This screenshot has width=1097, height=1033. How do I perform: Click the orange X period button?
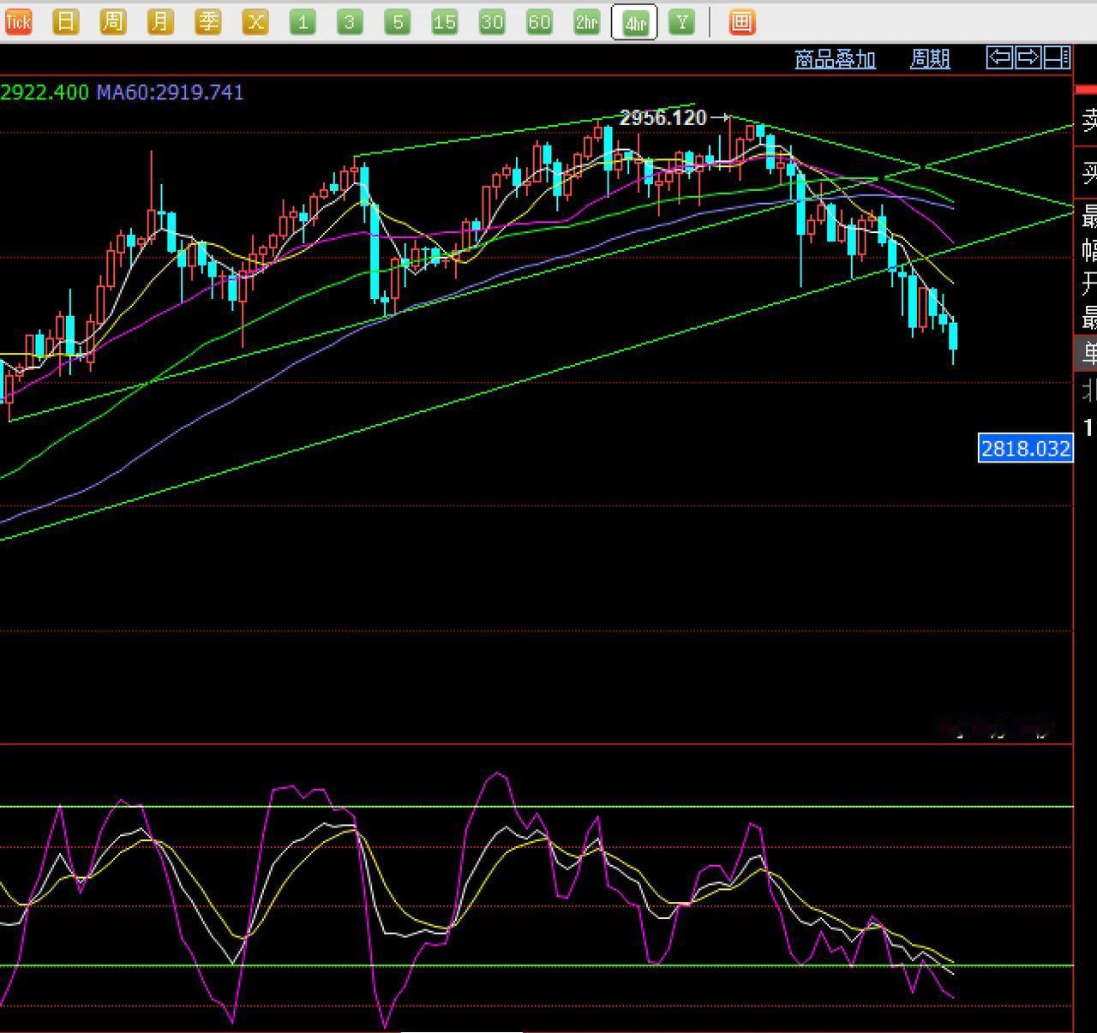(255, 22)
